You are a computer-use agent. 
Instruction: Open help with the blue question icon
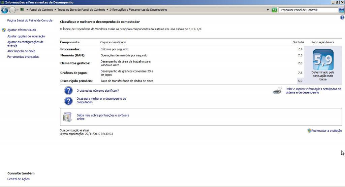coord(342,18)
